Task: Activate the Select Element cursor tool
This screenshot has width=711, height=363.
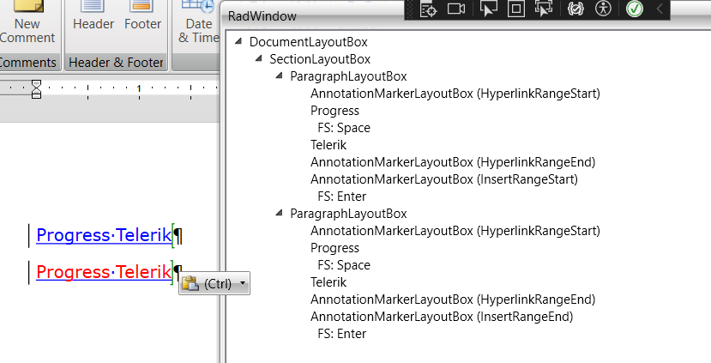Action: click(488, 9)
